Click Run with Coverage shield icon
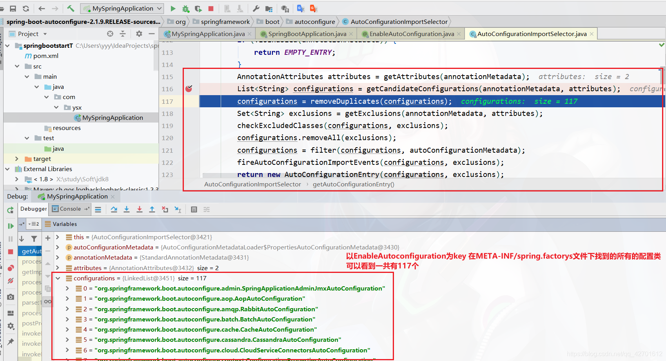 tap(198, 8)
